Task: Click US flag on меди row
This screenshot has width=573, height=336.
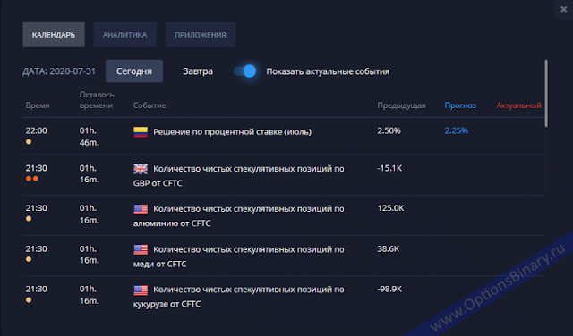Action: click(141, 249)
